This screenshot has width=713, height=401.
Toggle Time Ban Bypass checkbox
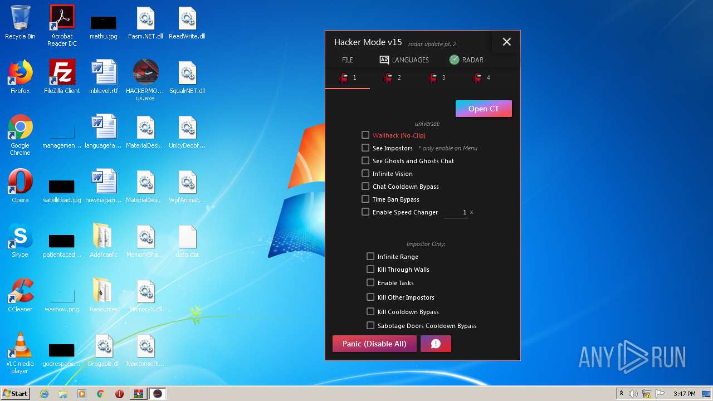click(365, 199)
